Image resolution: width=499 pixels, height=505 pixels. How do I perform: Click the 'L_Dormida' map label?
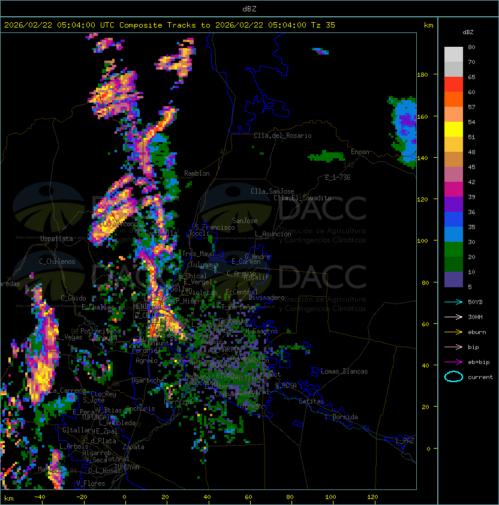(x=341, y=417)
